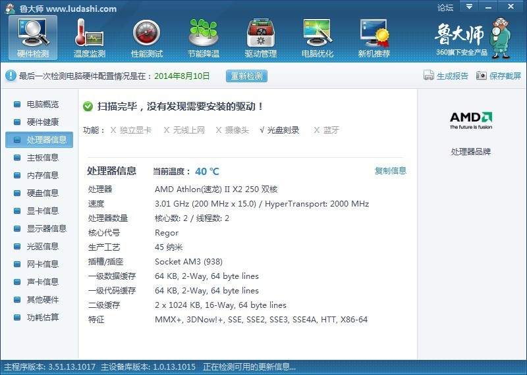527x375 pixels.
Task: Open the 性能测试 speedometer icon
Action: tap(146, 37)
